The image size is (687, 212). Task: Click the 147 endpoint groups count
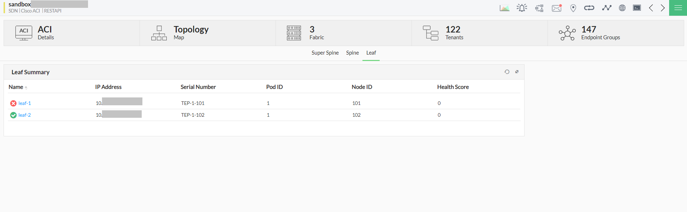[x=589, y=29]
